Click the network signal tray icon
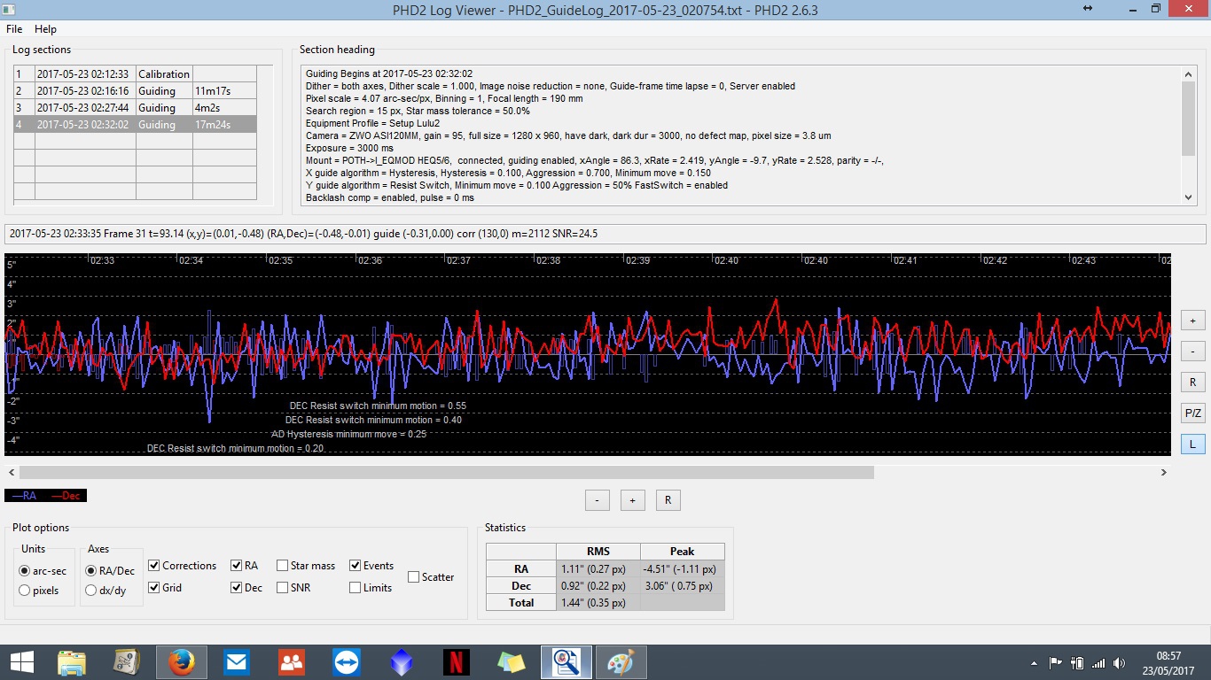The height and width of the screenshot is (680, 1211). [1099, 662]
